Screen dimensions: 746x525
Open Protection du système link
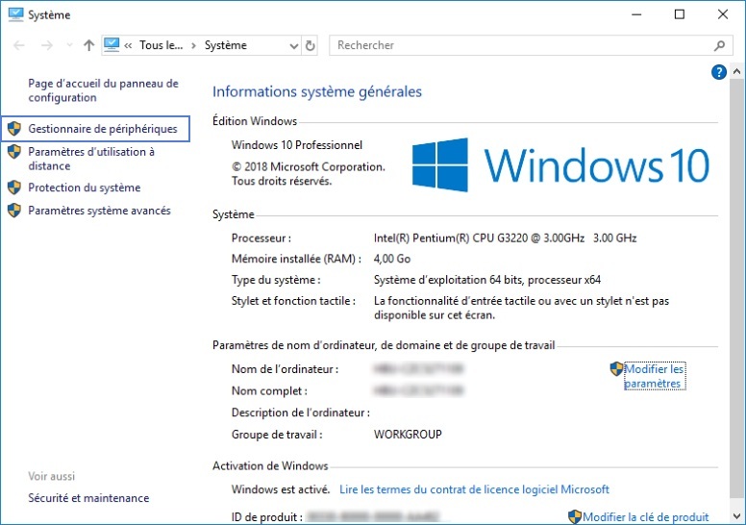coord(85,187)
